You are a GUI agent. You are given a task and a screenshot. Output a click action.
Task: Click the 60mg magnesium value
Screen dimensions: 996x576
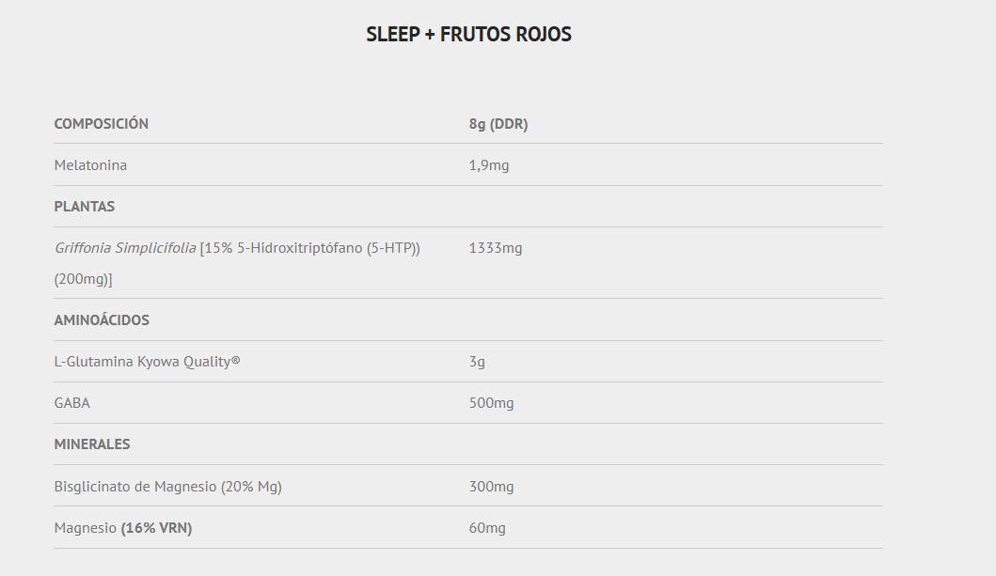(487, 528)
